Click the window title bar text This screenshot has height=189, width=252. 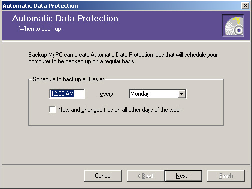pyautogui.click(x=40, y=6)
